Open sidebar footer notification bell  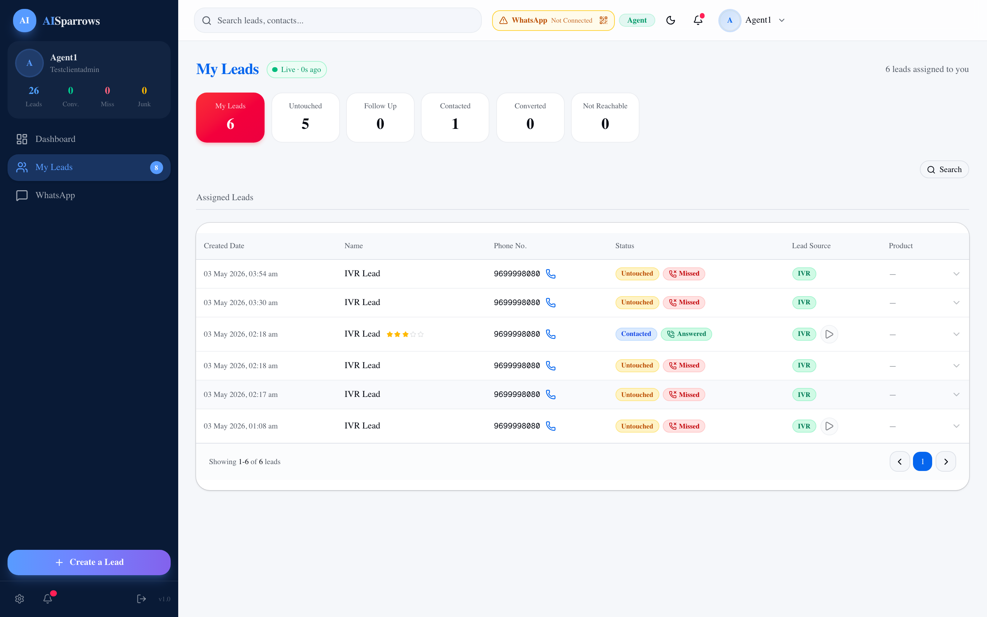(x=48, y=598)
